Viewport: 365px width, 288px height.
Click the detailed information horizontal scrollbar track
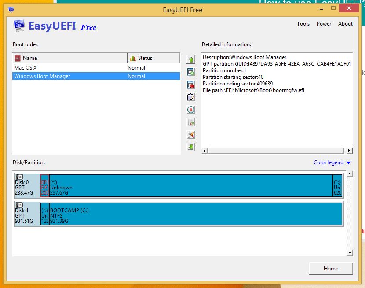pyautogui.click(x=276, y=151)
